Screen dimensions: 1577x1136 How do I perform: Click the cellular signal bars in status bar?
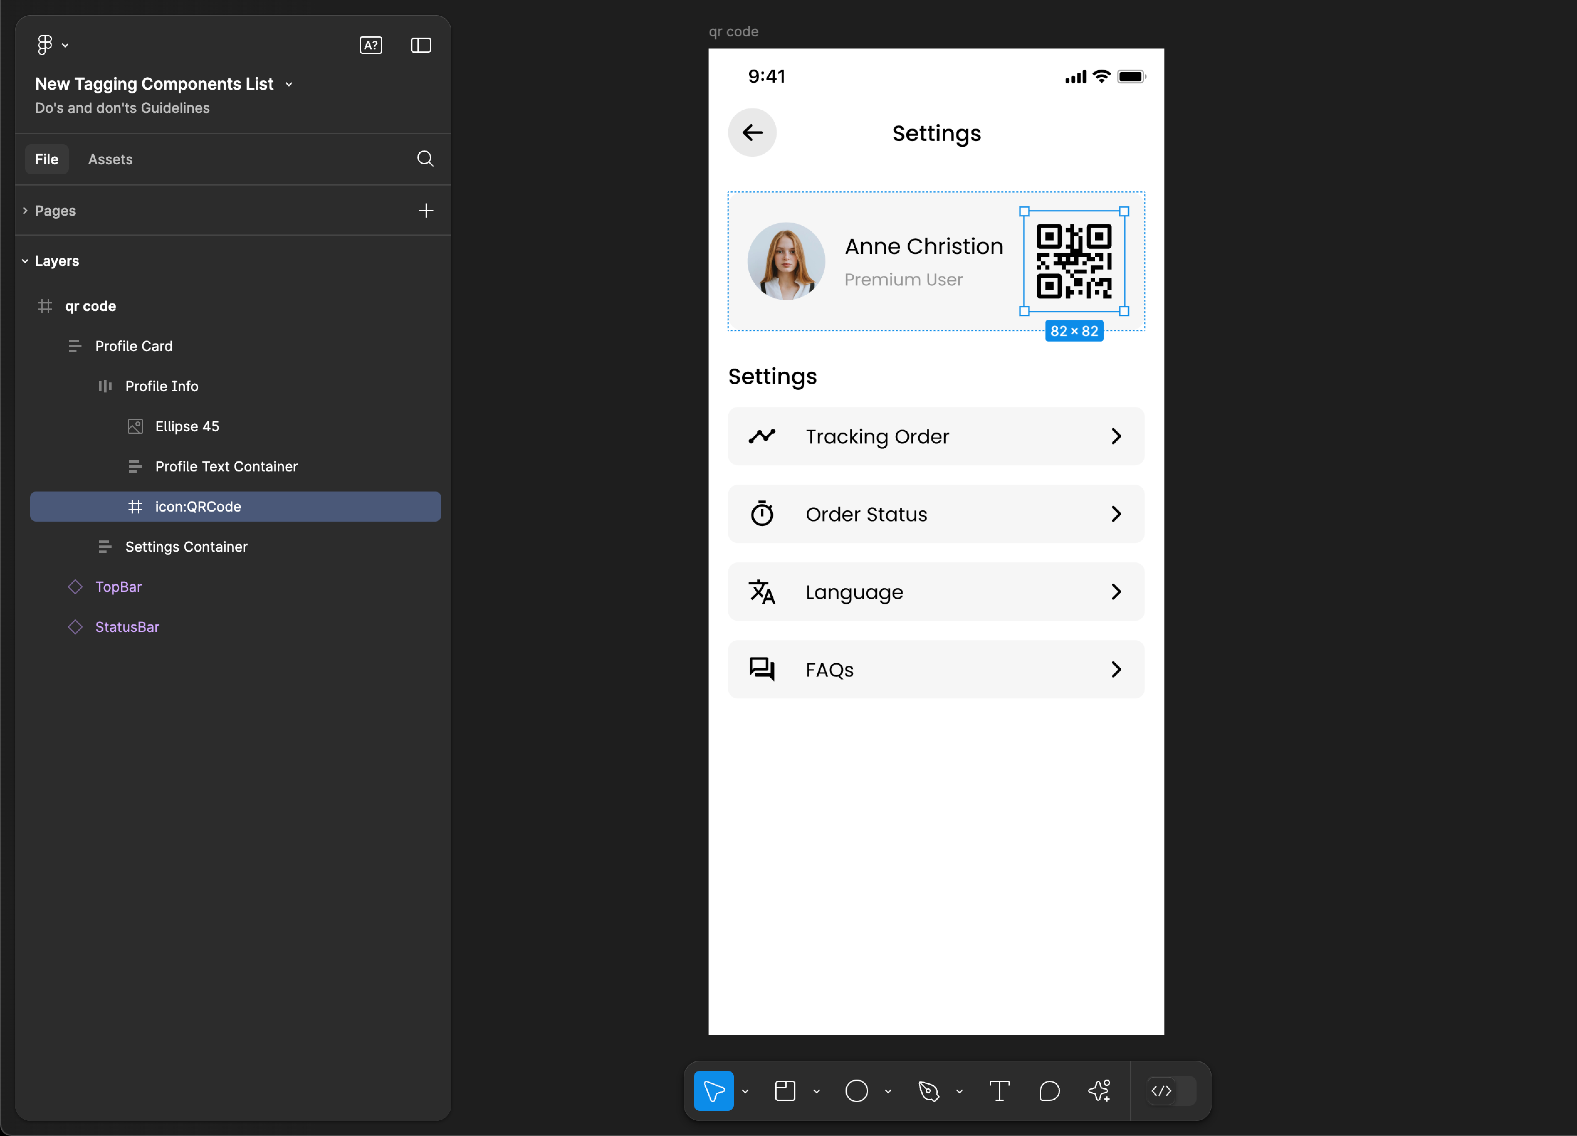(x=1076, y=76)
